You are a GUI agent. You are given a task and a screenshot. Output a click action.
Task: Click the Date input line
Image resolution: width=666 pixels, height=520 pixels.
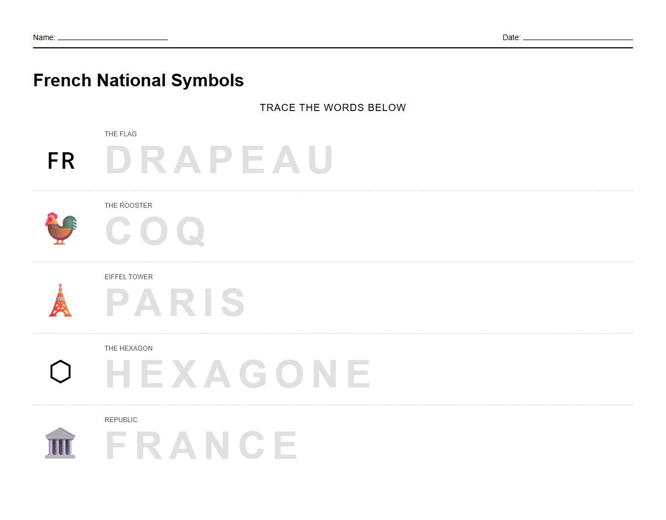[577, 38]
